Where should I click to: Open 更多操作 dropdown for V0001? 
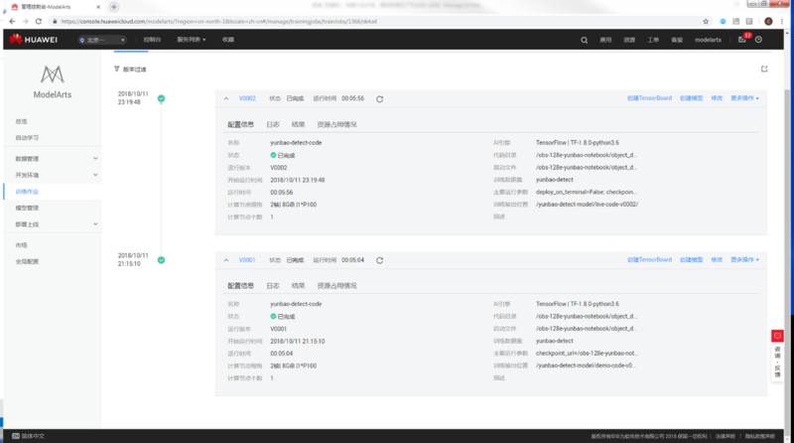(x=744, y=259)
